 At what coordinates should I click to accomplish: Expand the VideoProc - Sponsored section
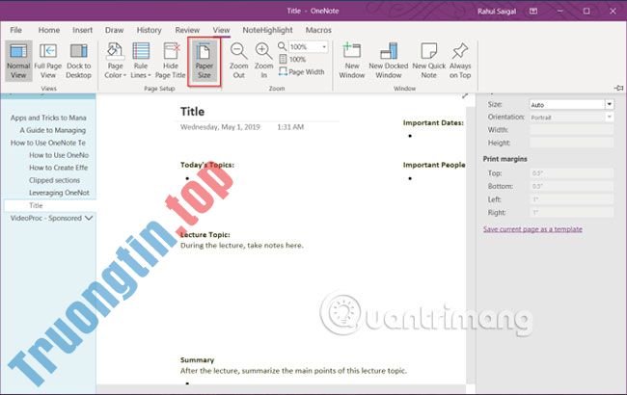(x=89, y=218)
